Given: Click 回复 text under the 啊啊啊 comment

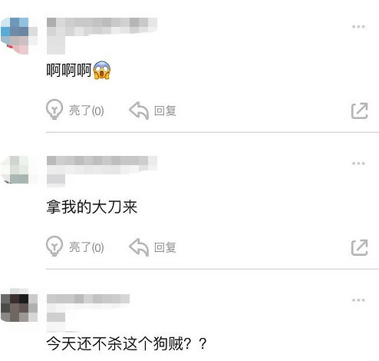Looking at the screenshot, I should point(165,111).
